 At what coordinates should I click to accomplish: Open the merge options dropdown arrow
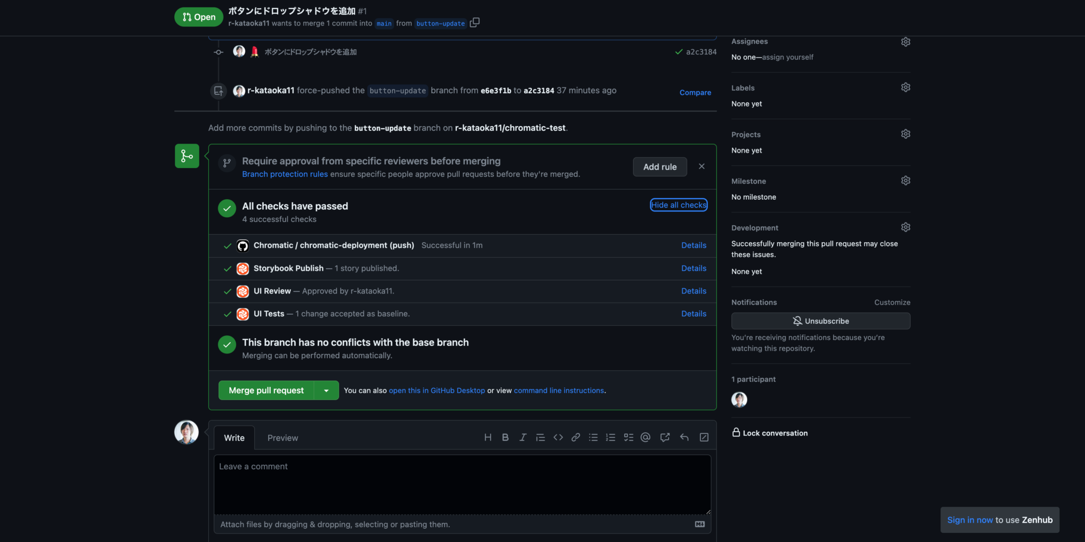point(327,390)
